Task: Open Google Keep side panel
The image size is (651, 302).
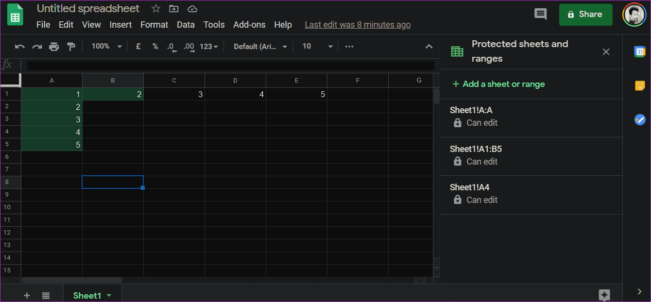Action: tap(640, 85)
